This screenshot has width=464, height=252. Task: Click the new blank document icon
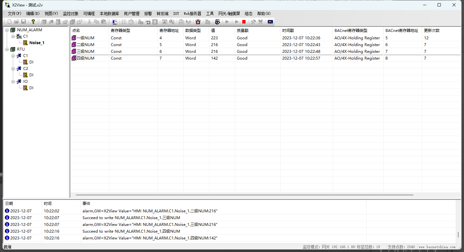pyautogui.click(x=9, y=22)
